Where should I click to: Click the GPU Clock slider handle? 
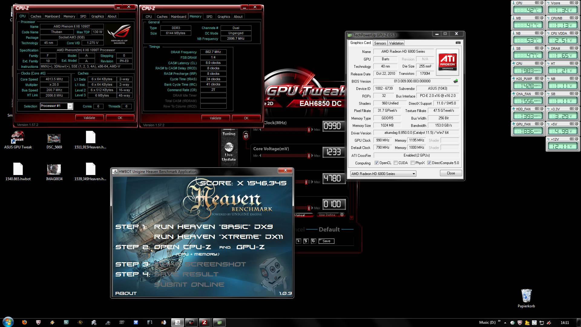pos(309,130)
